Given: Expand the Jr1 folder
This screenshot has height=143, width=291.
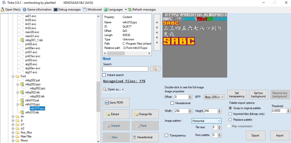Looking at the screenshot, I should (x=13, y=124).
